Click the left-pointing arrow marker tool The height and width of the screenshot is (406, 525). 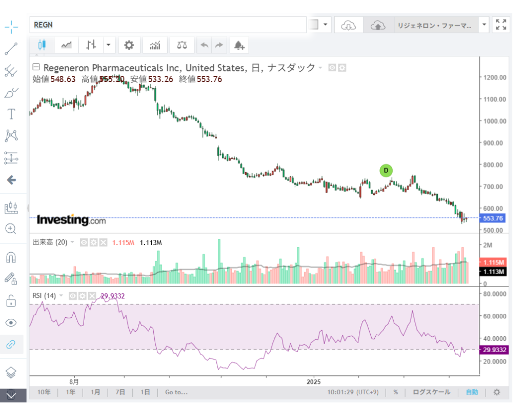pos(11,180)
